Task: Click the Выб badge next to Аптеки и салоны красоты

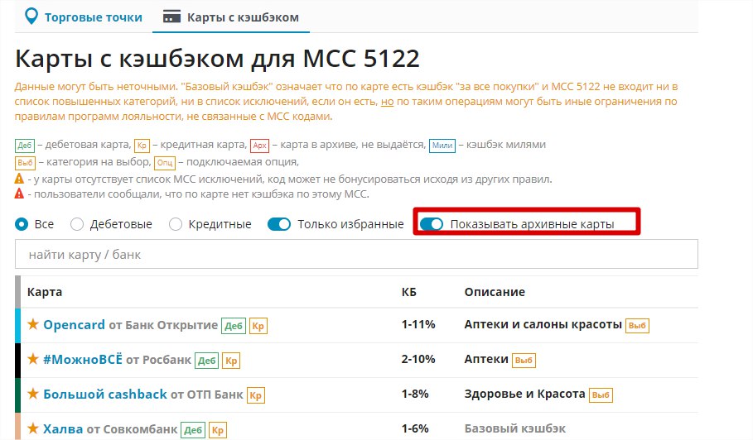Action: pyautogui.click(x=637, y=325)
